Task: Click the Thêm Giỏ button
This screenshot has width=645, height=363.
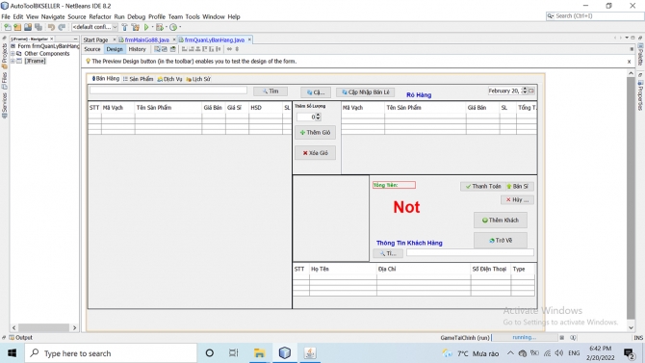Action: [x=315, y=133]
